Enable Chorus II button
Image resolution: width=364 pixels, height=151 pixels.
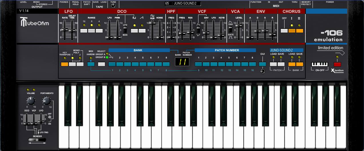(300, 31)
